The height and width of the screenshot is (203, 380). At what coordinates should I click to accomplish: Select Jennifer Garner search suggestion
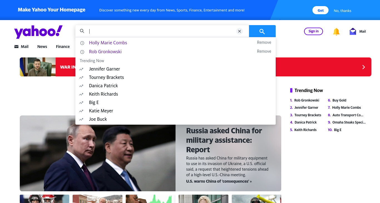click(105, 69)
